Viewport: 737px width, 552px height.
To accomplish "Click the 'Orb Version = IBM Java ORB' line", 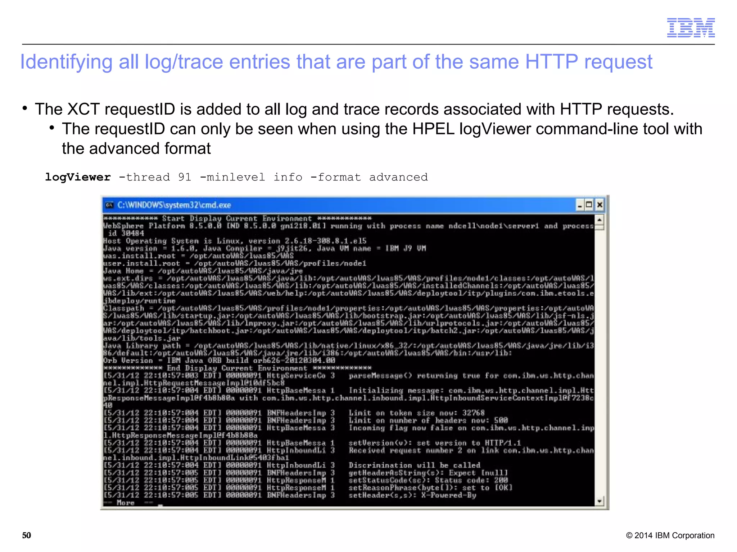I will pyautogui.click(x=219, y=360).
